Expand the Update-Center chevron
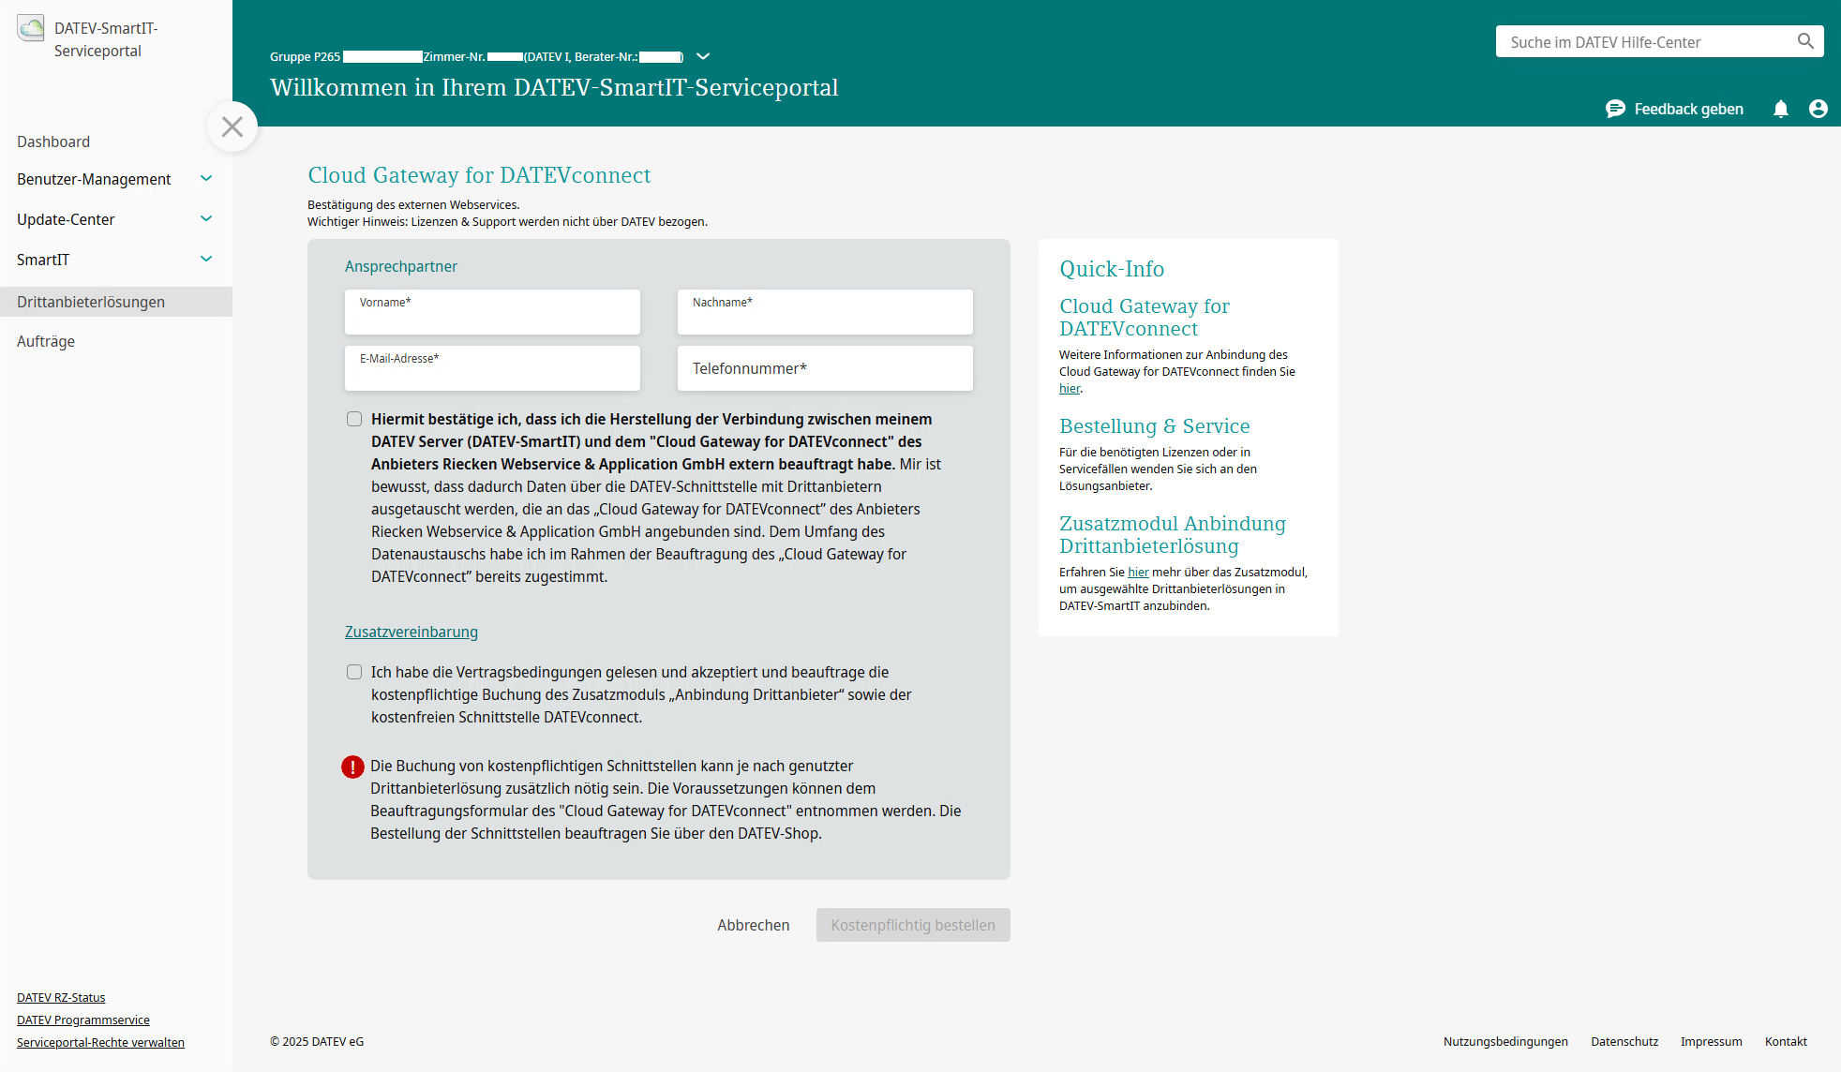The width and height of the screenshot is (1841, 1072). [206, 218]
